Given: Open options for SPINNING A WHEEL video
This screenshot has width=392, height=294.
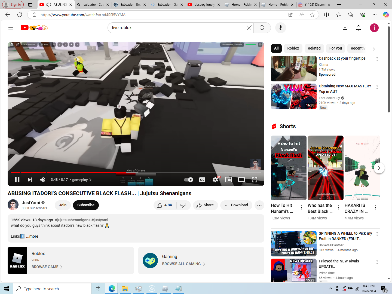Looking at the screenshot, I should tap(377, 234).
